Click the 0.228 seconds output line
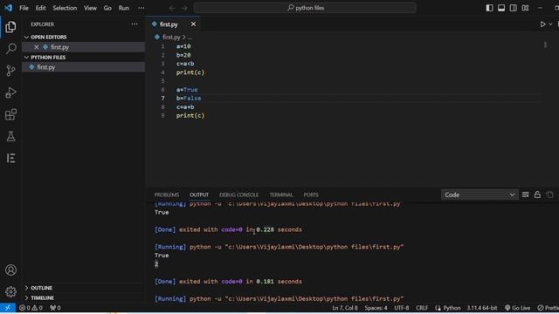The width and height of the screenshot is (559, 314). [228, 229]
